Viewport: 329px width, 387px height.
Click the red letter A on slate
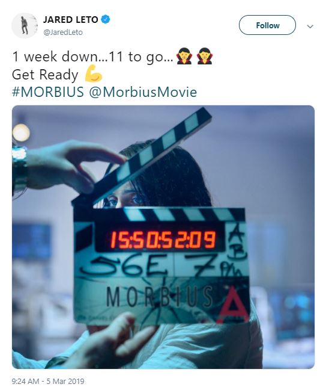(x=233, y=306)
